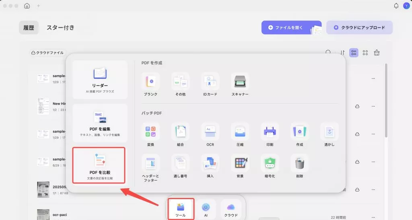
Task: Choose the その他 create option
Action: pos(180,84)
